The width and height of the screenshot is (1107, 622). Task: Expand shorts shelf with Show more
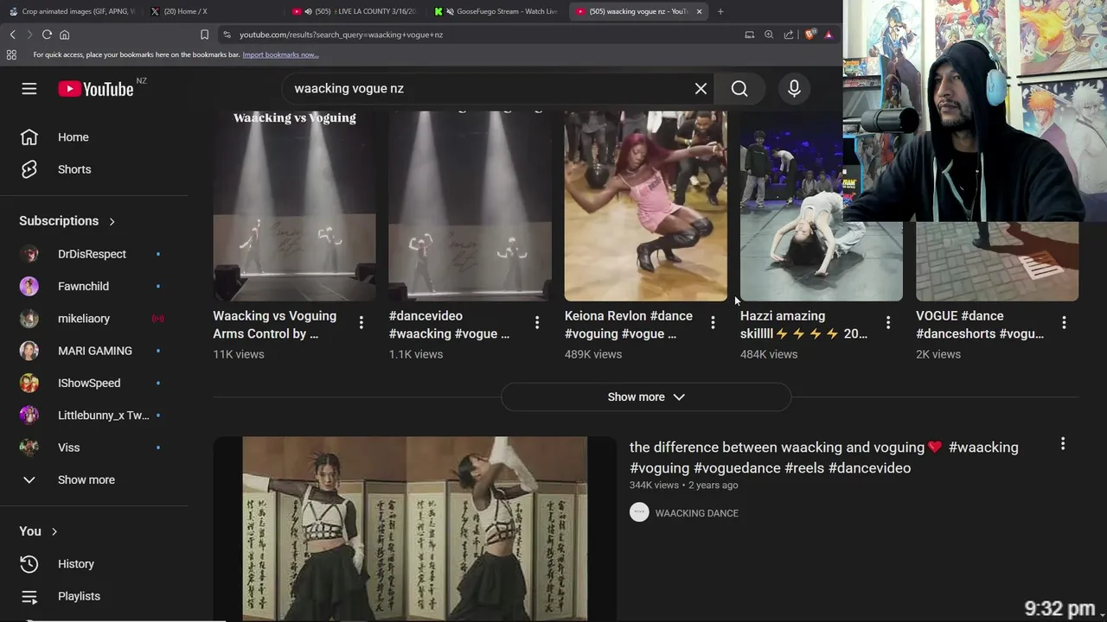646,397
